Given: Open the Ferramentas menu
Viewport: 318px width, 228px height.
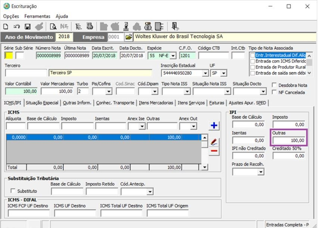Looking at the screenshot, I should tap(37, 16).
